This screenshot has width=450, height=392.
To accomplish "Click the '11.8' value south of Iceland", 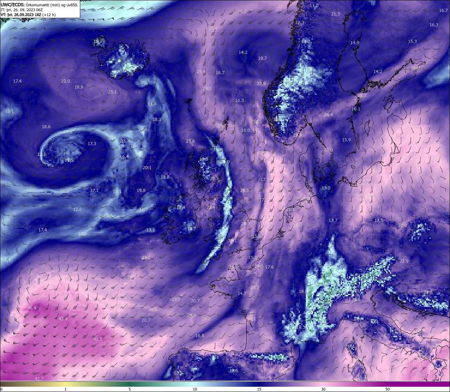I will pos(152,104).
